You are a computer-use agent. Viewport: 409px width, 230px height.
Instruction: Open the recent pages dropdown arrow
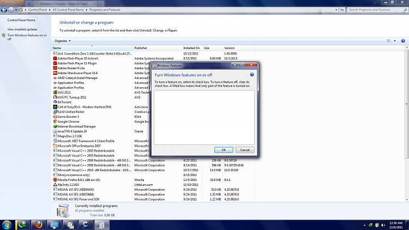coord(16,10)
